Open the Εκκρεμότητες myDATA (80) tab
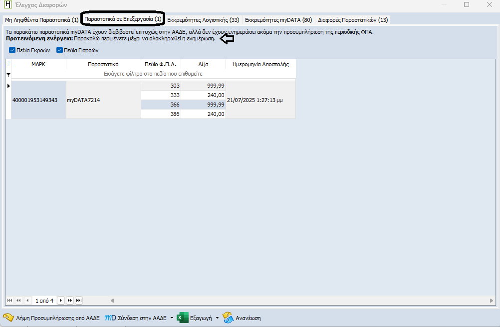Image resolution: width=500 pixels, height=327 pixels. (278, 20)
